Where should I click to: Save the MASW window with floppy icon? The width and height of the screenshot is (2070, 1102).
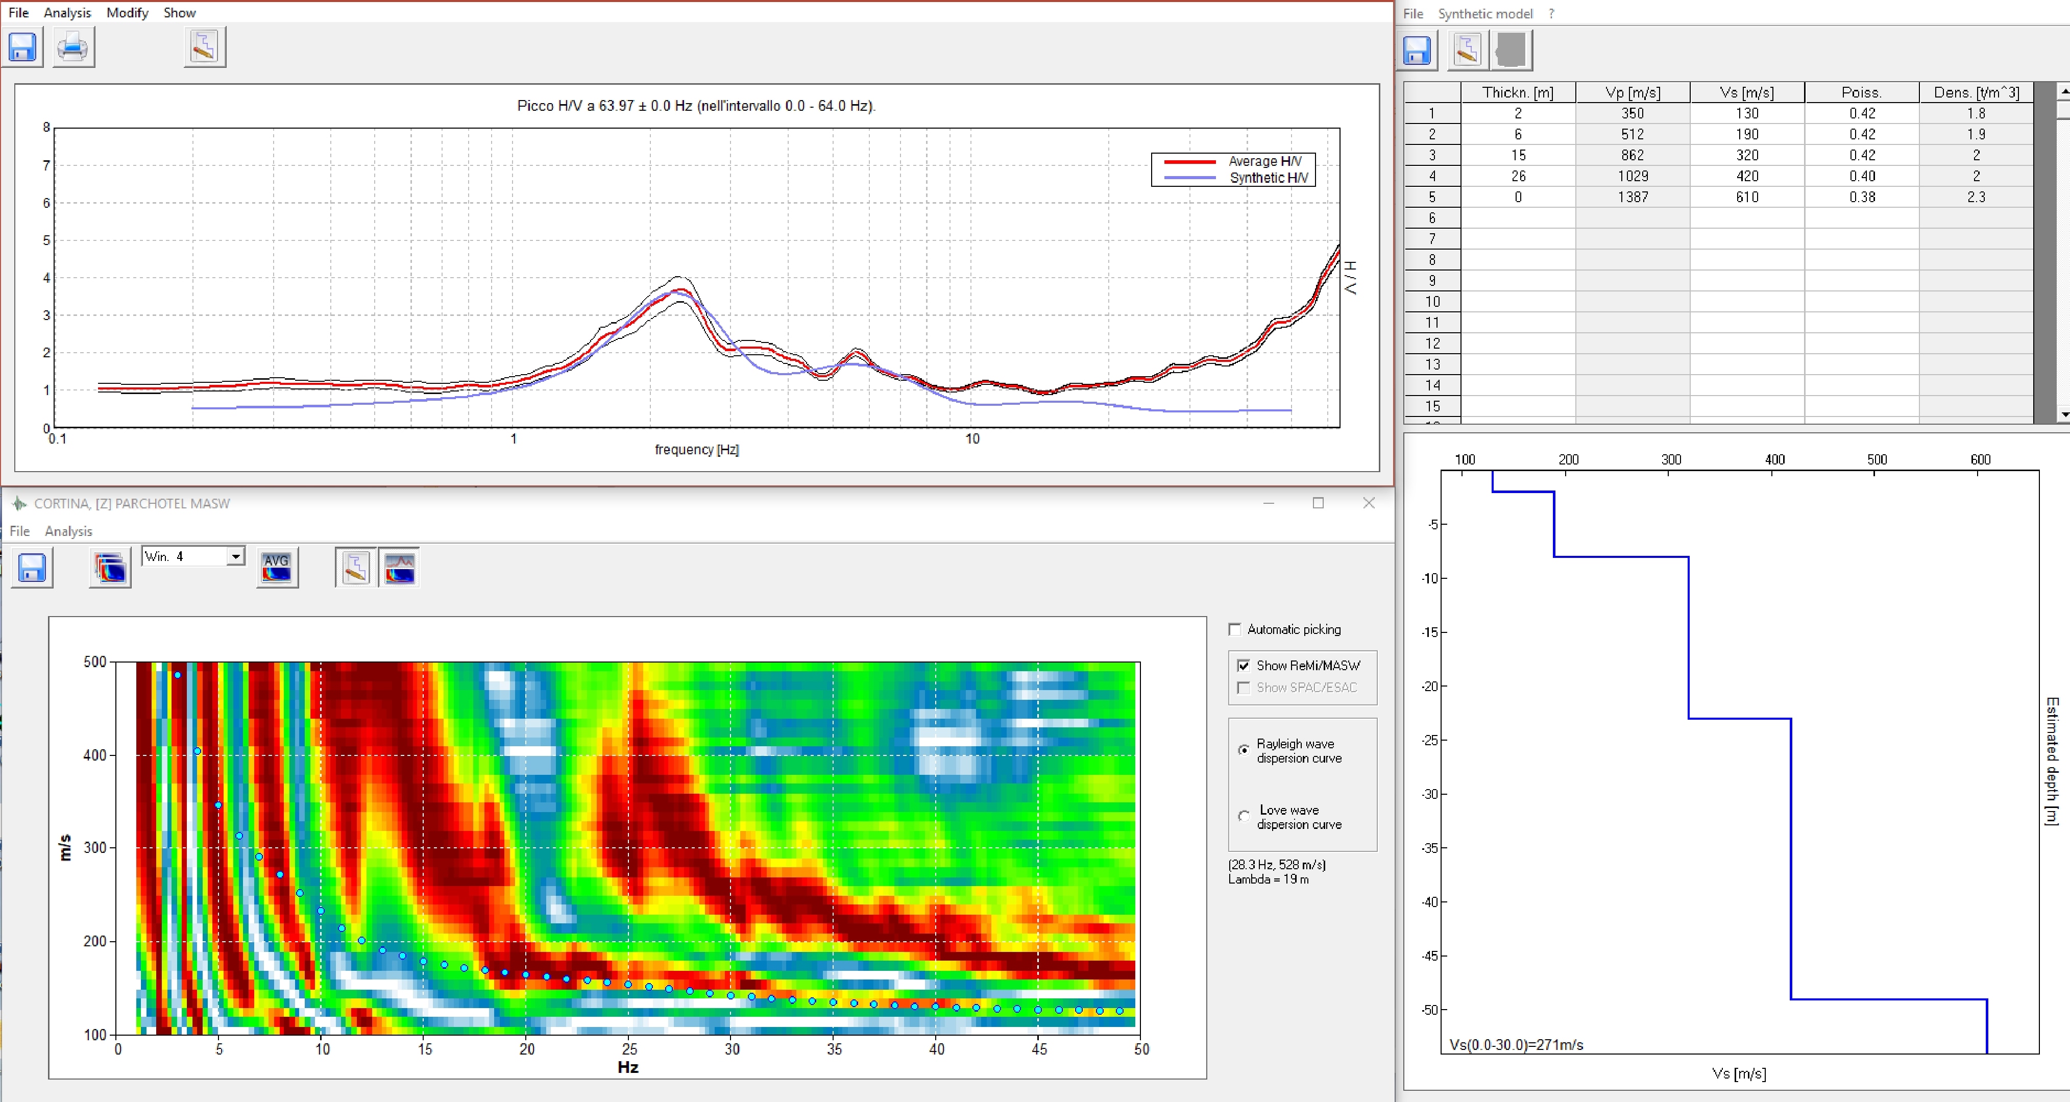click(32, 568)
